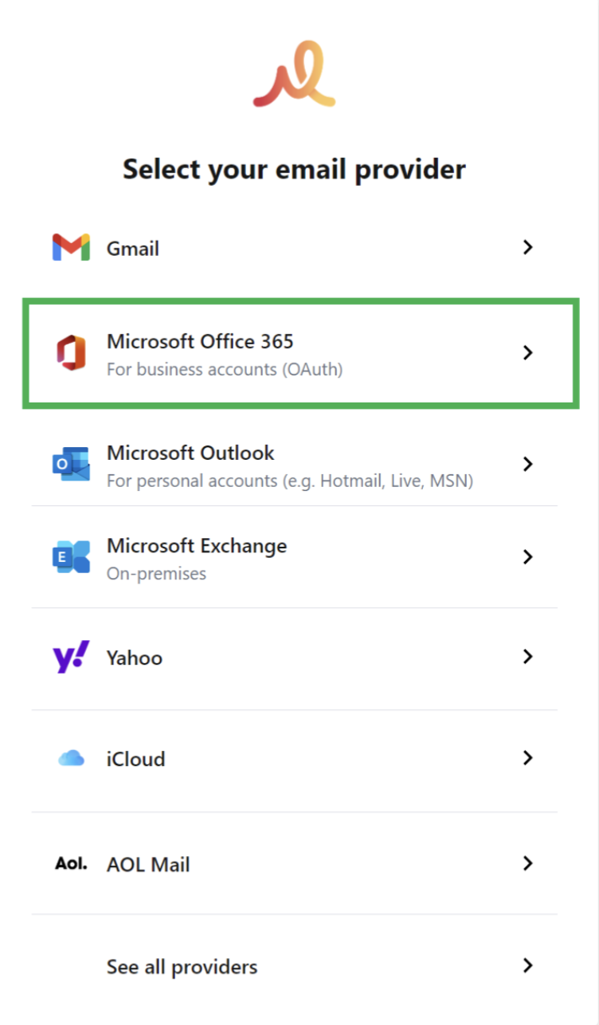Click the Microsoft Outlook logo icon
The image size is (599, 1025).
point(71,464)
